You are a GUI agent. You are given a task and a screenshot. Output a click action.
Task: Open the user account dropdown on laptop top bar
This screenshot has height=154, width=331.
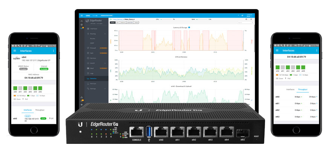click(249, 15)
